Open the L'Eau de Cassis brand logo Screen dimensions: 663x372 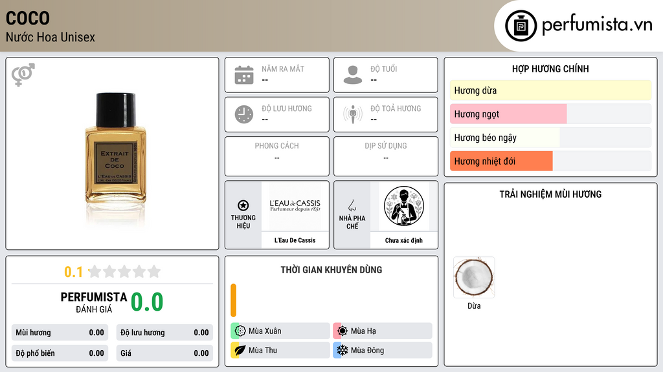click(295, 206)
